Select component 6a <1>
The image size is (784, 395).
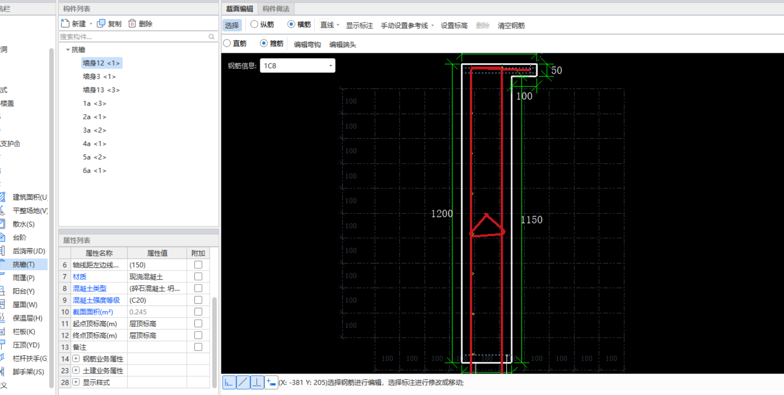pos(95,170)
